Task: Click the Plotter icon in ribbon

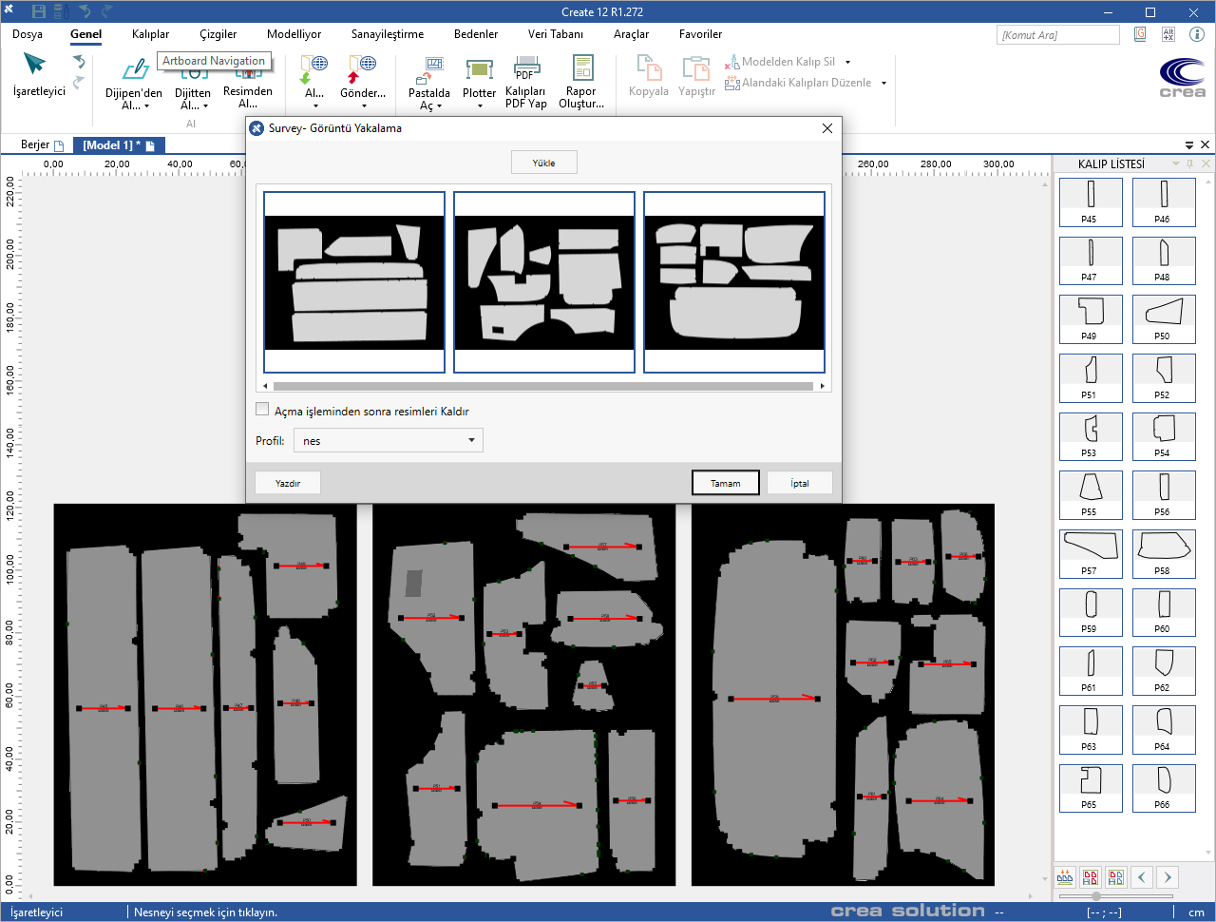Action: pos(479,70)
